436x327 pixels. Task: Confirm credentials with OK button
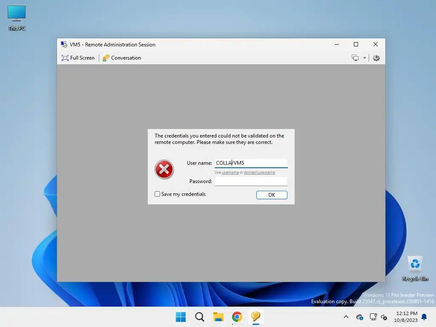(x=272, y=195)
